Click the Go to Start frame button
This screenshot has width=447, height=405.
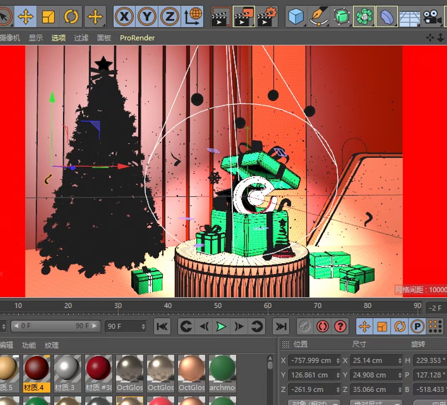[162, 326]
